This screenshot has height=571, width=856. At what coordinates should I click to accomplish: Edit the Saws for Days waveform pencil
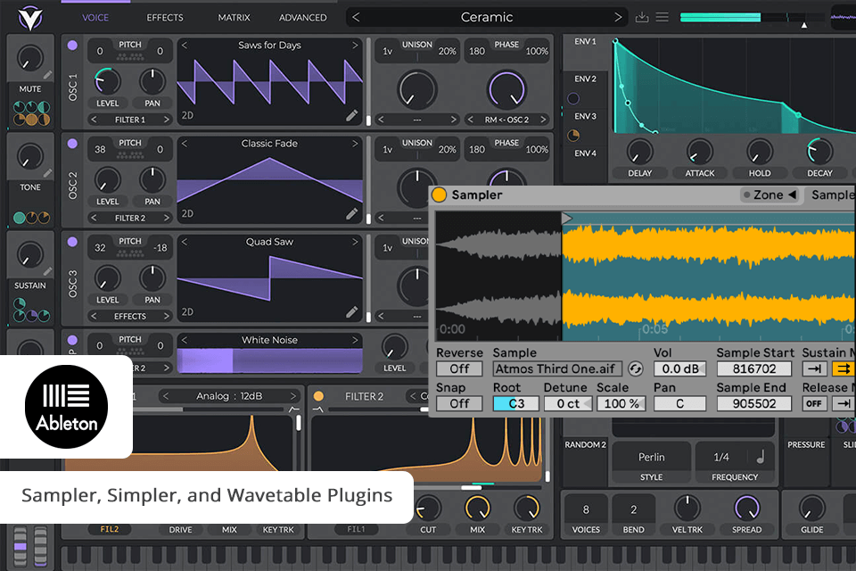click(352, 115)
